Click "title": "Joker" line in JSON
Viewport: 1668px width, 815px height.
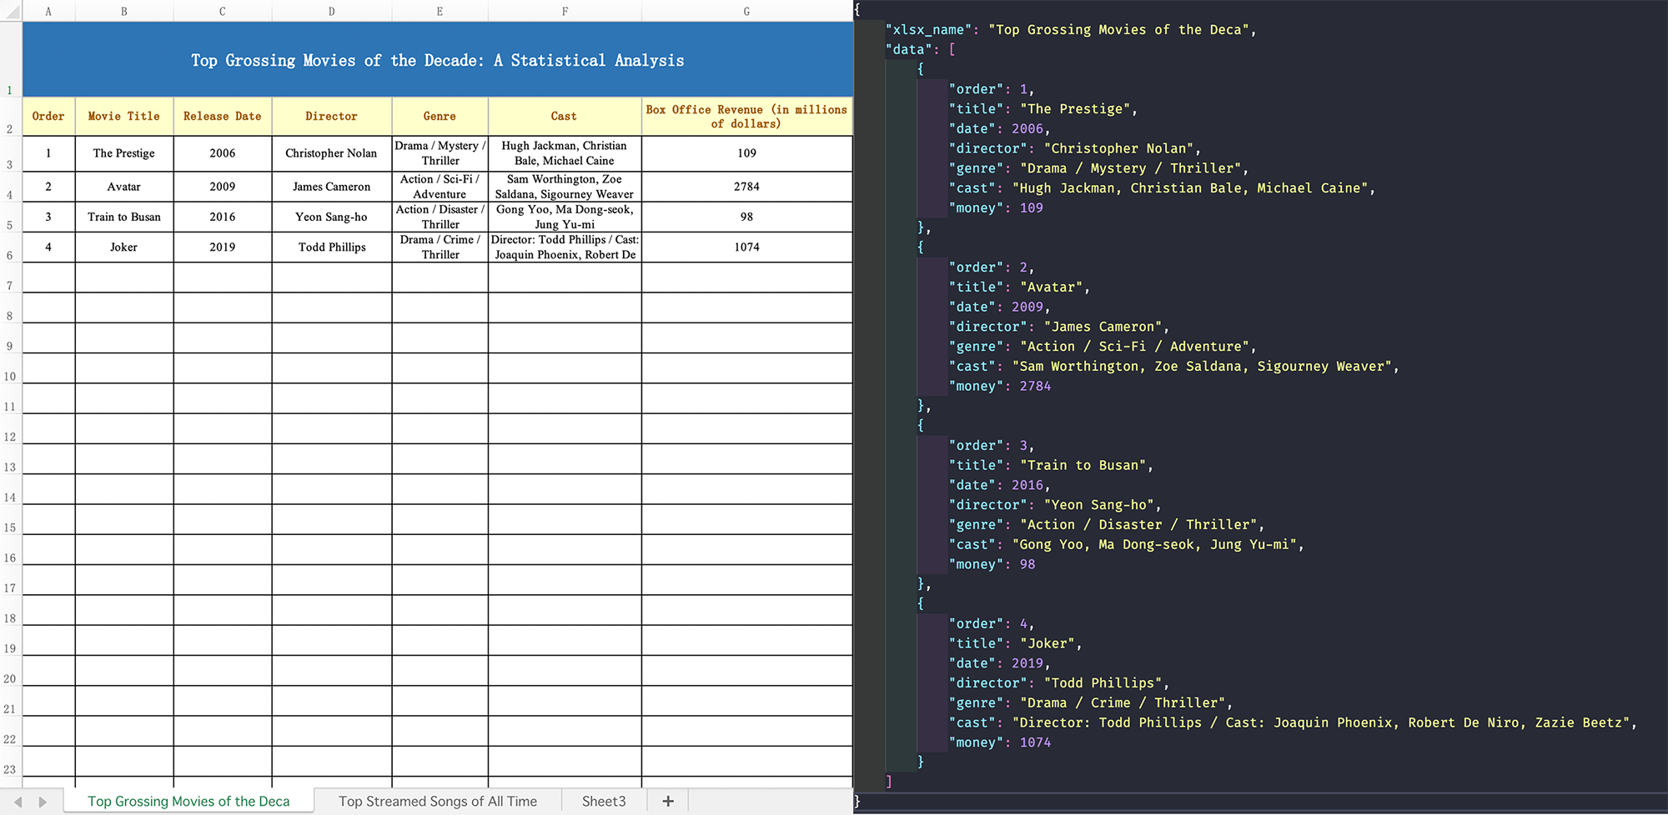[1015, 644]
